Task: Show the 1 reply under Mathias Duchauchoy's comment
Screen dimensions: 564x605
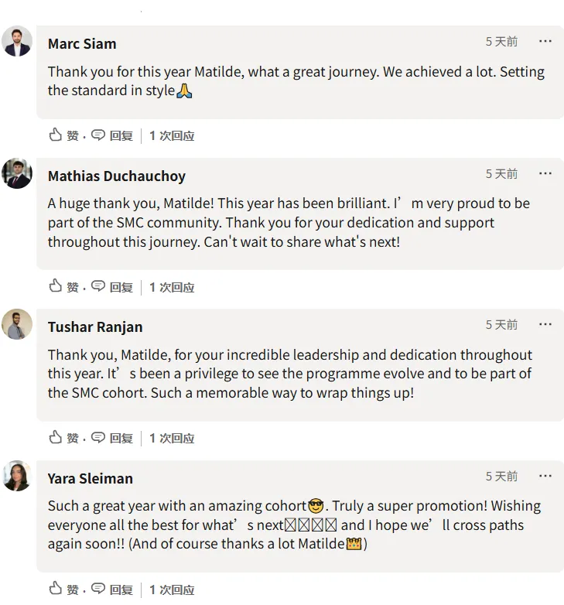Action: (x=172, y=287)
